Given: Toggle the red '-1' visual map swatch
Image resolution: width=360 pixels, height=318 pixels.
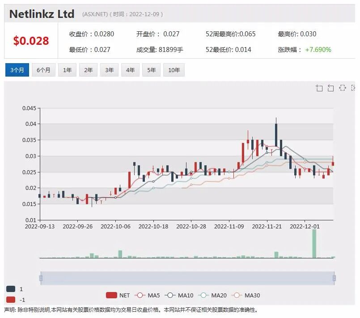Looking at the screenshot, I should pyautogui.click(x=11, y=300).
